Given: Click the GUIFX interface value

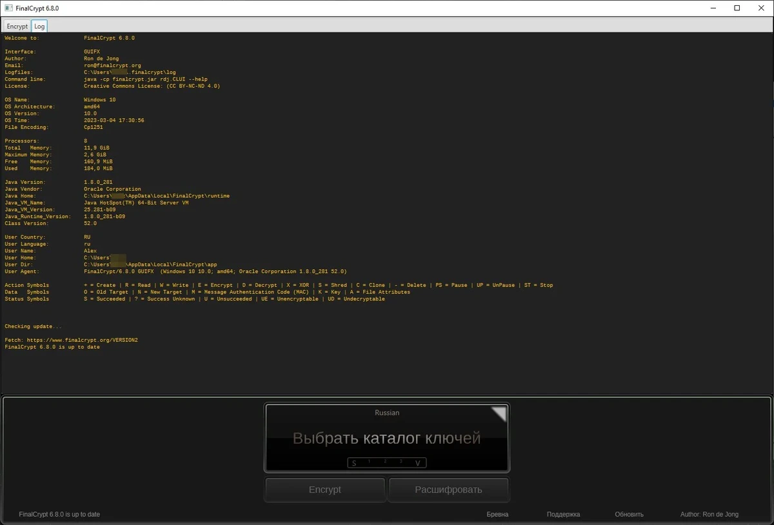Looking at the screenshot, I should click(92, 52).
